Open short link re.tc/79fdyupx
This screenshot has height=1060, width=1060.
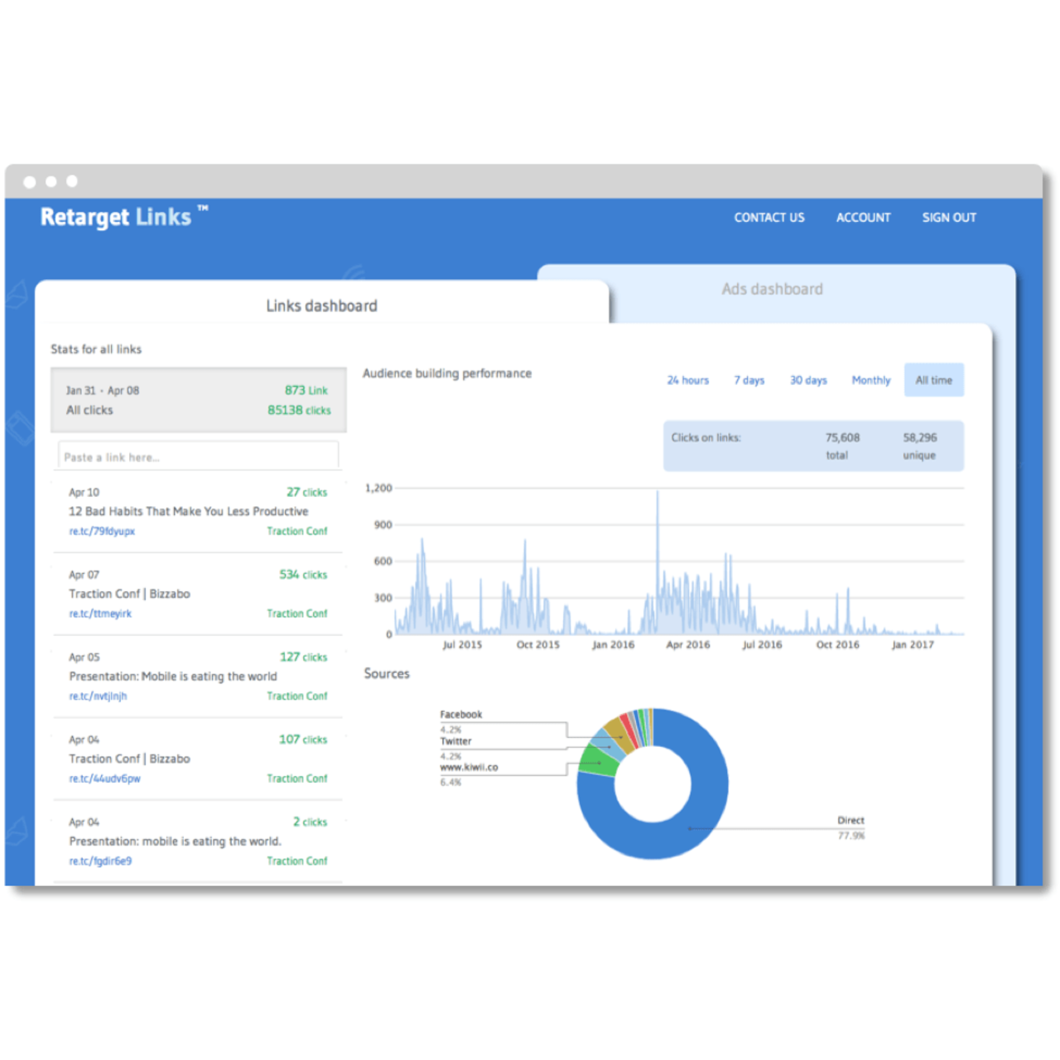click(x=102, y=532)
